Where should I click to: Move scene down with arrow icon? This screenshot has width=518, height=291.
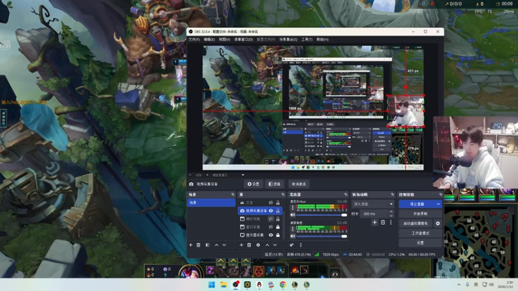tap(224, 245)
